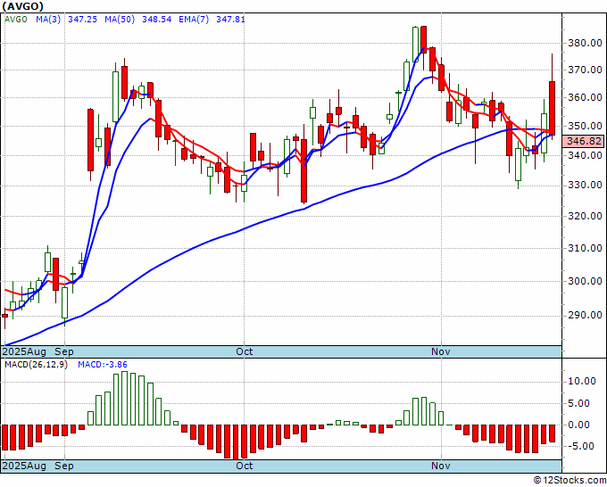Image resolution: width=607 pixels, height=487 pixels.
Task: Open the 12Stocks.com copyright link
Action: (x=570, y=481)
